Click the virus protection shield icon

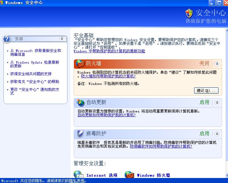(80, 133)
